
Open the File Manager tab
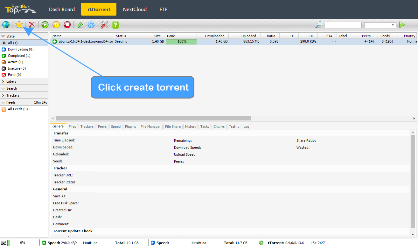pos(150,126)
